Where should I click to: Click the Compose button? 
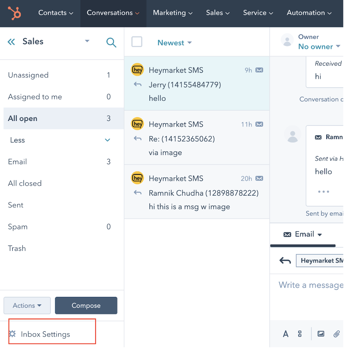[x=86, y=306]
